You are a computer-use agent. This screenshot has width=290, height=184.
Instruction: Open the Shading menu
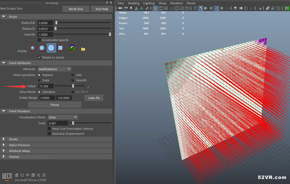pyautogui.click(x=133, y=3)
